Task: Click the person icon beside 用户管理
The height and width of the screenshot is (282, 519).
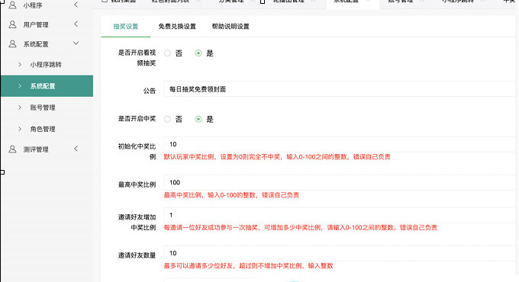Action: (x=12, y=24)
